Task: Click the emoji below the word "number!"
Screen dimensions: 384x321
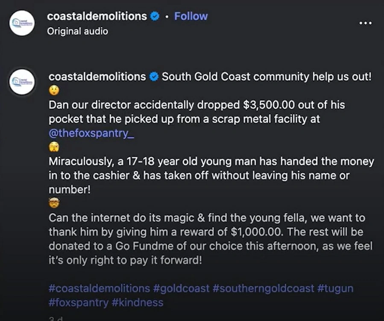Action: coord(54,203)
